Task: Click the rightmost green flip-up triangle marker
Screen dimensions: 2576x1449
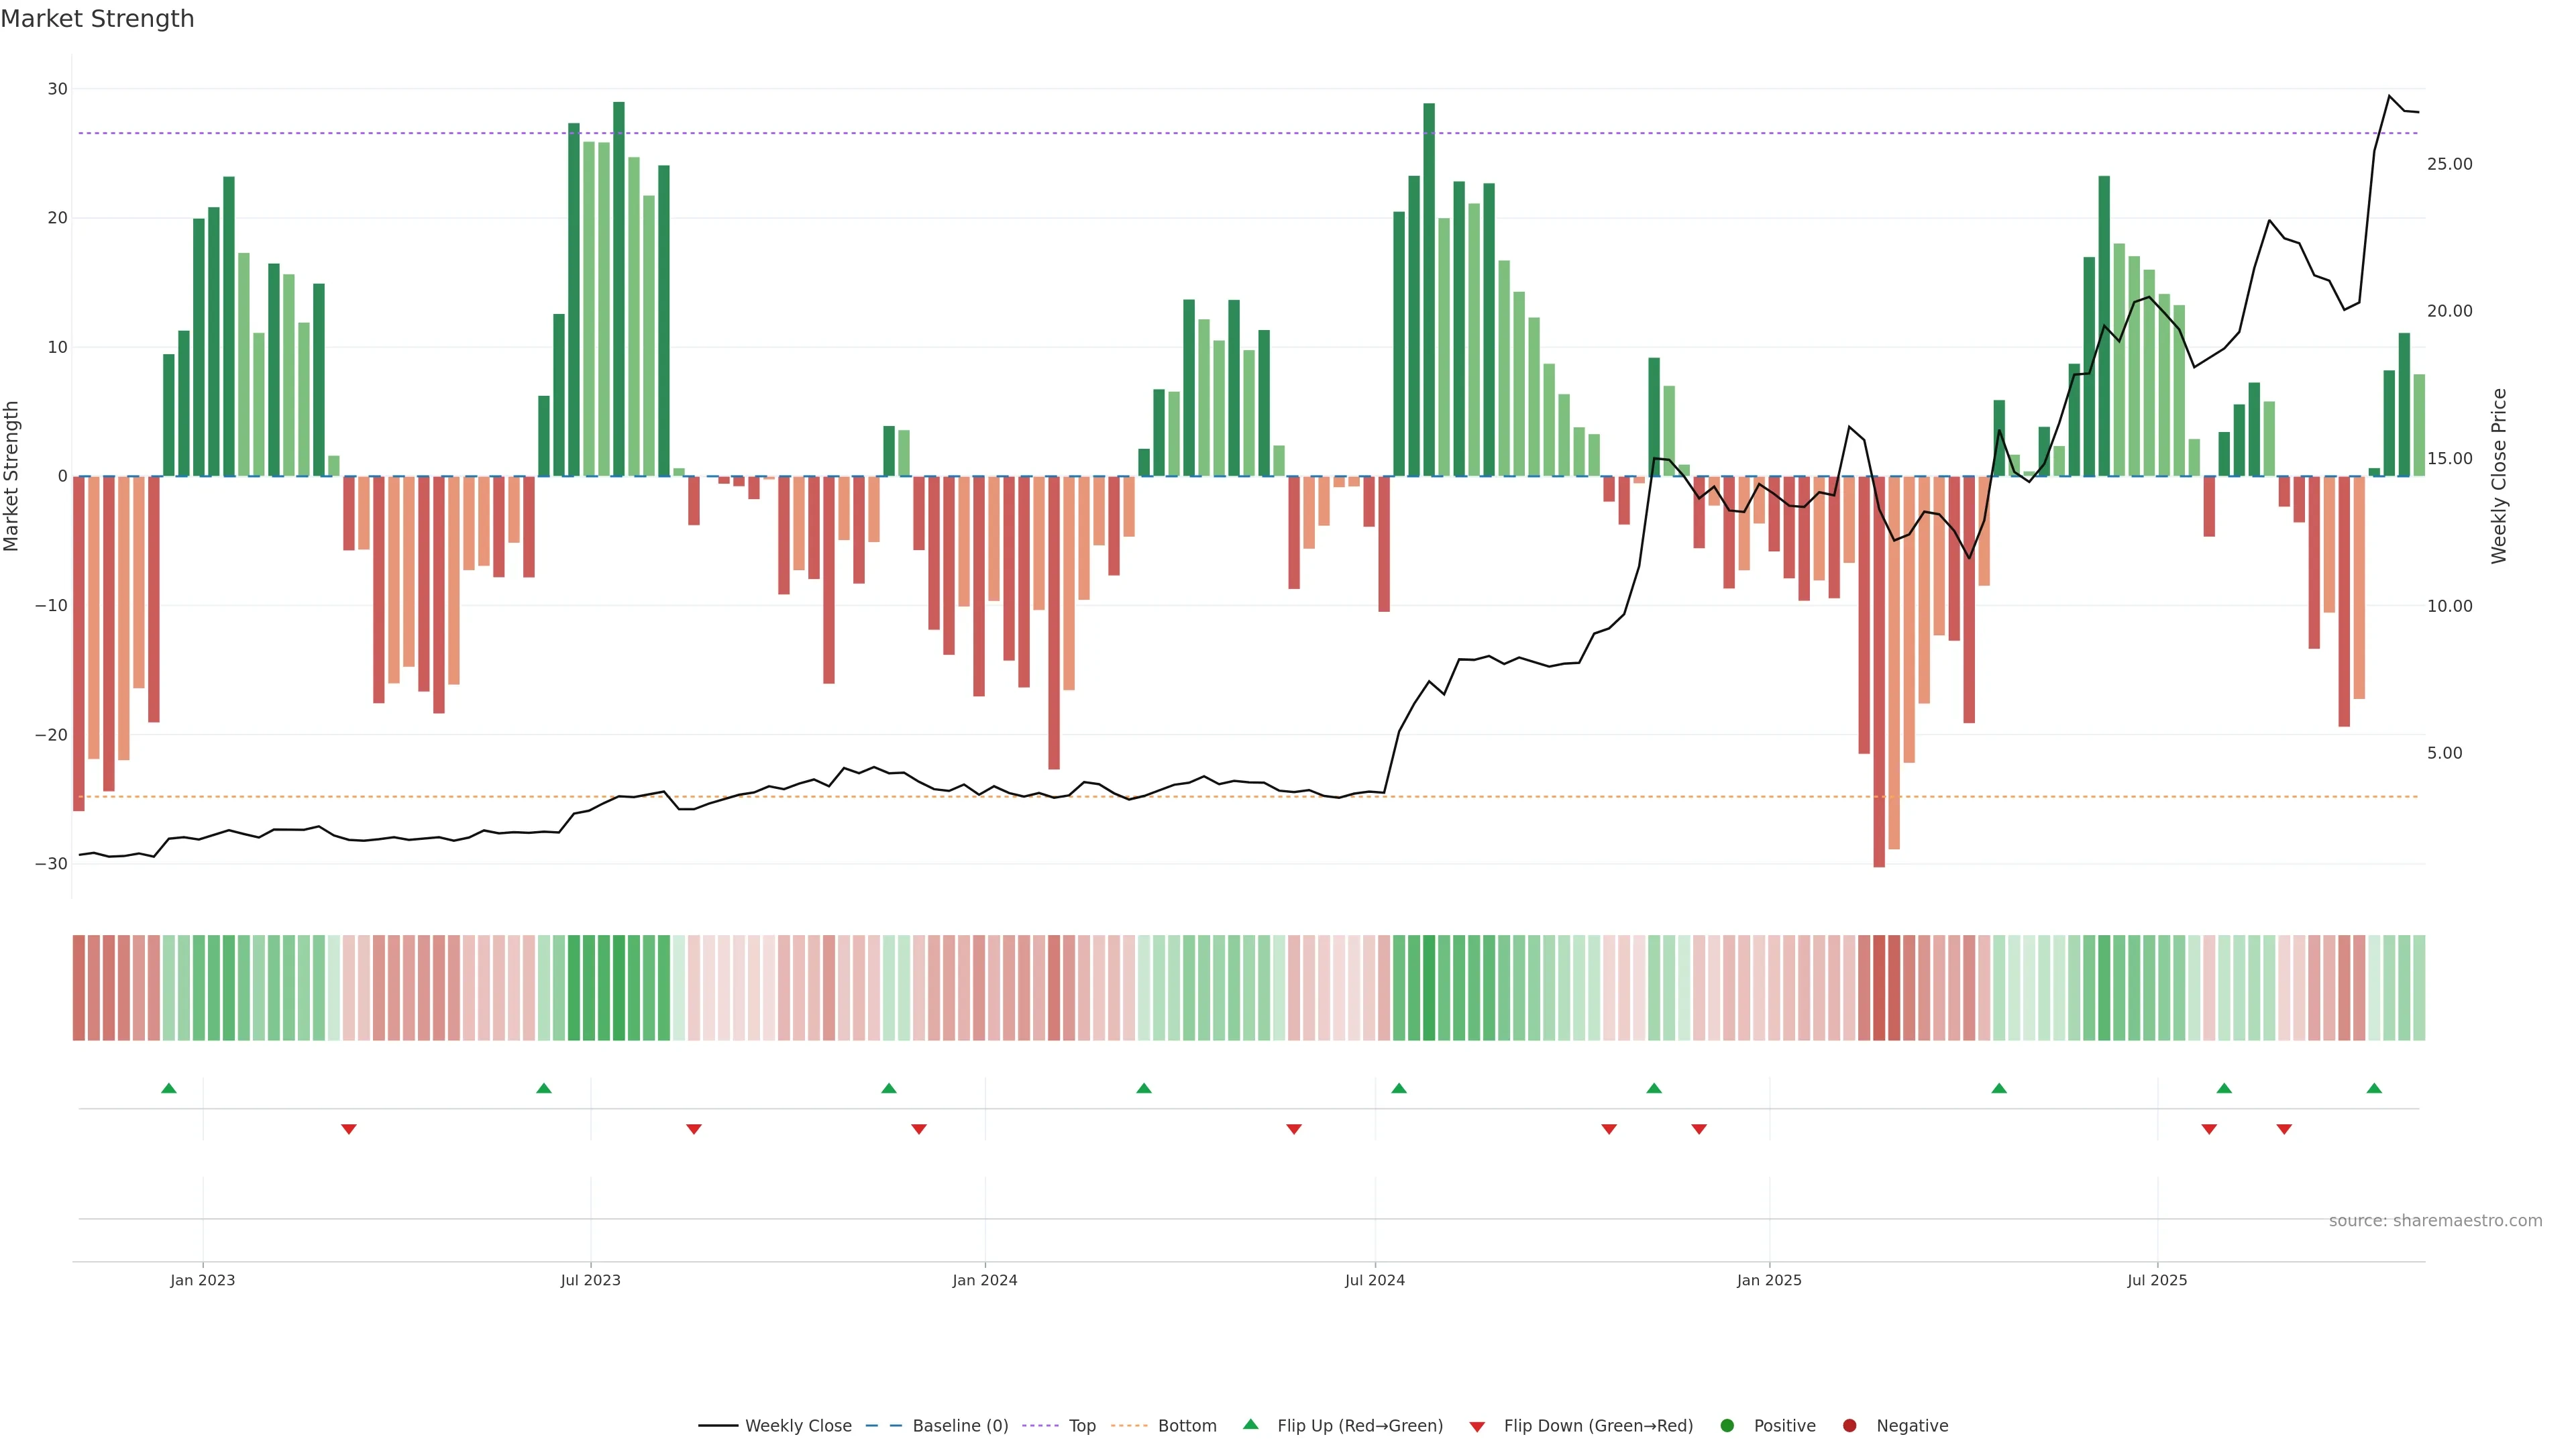Action: (x=2374, y=1088)
